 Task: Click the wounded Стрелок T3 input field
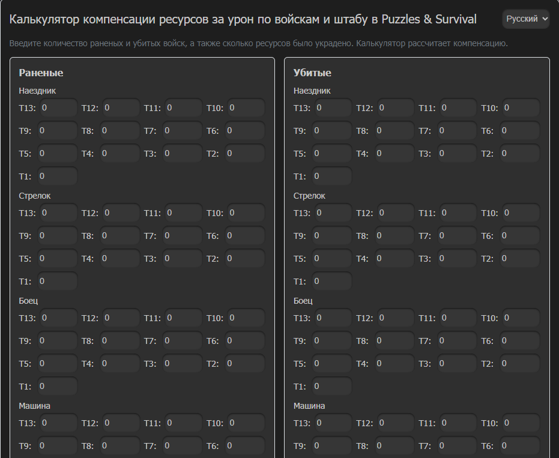[x=183, y=259]
